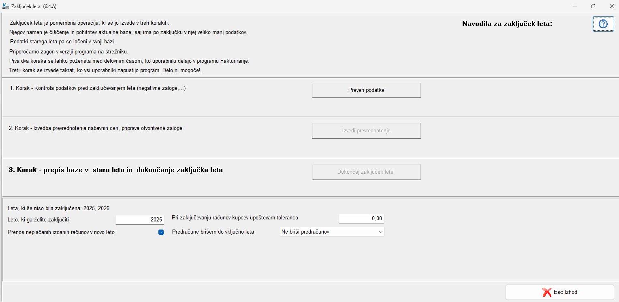Close the window with title bar X
619x302 pixels.
point(611,6)
